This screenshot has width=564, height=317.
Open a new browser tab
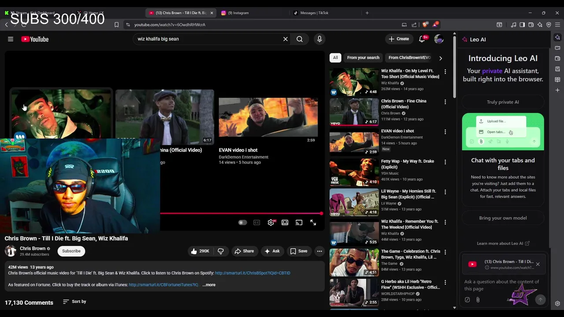point(367,13)
